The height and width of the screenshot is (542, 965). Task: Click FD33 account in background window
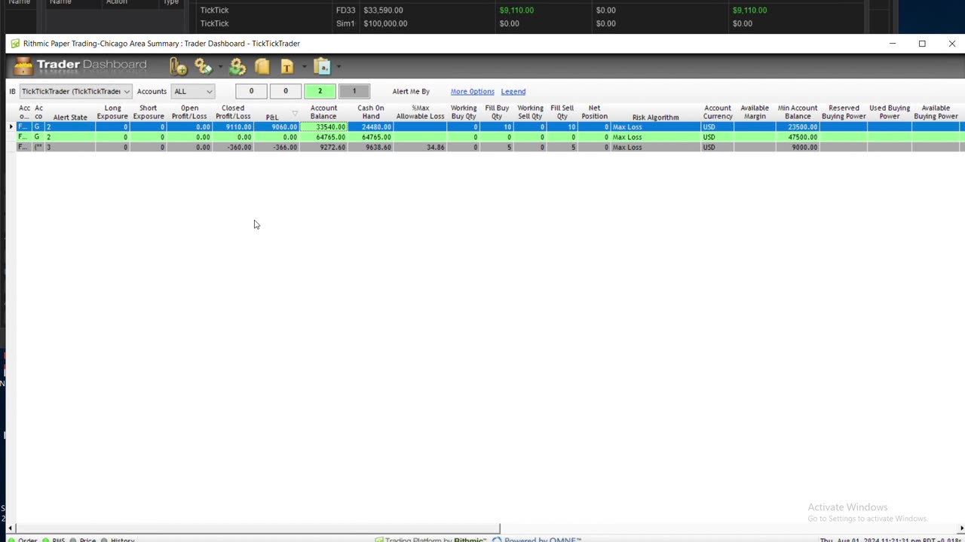(x=345, y=11)
